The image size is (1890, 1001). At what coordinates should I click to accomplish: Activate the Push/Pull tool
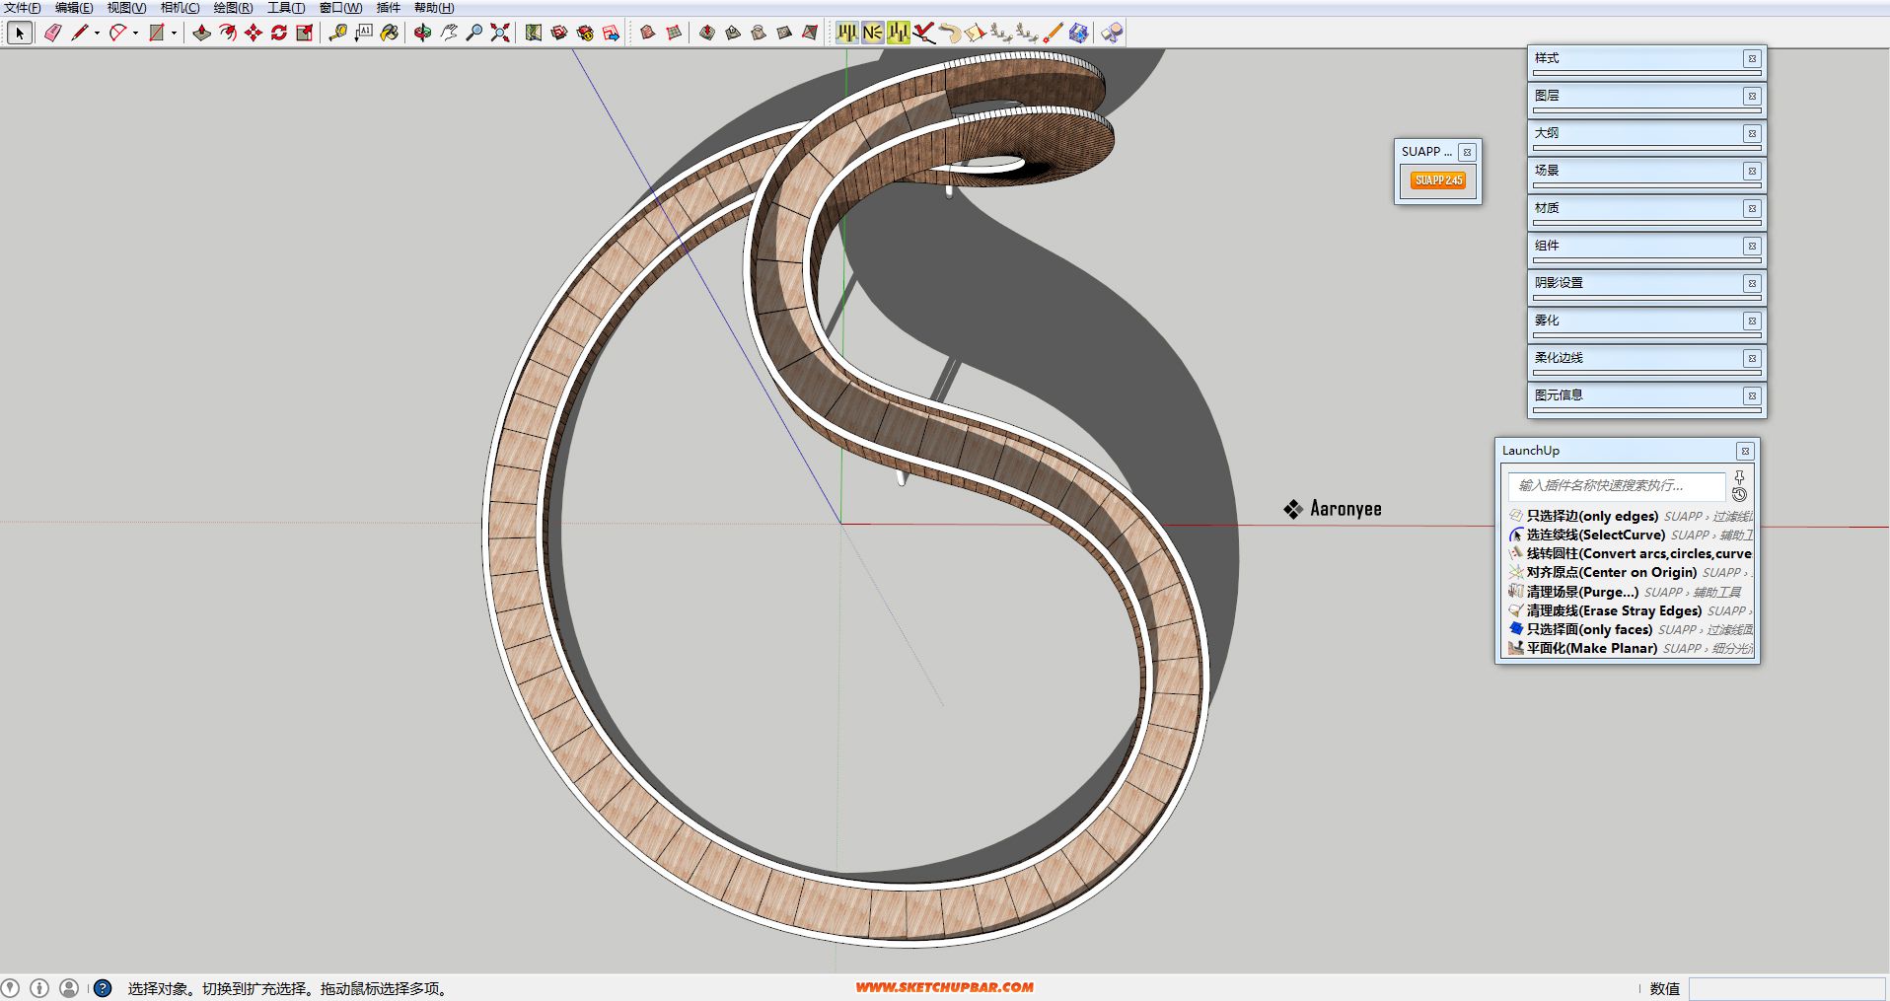(201, 33)
